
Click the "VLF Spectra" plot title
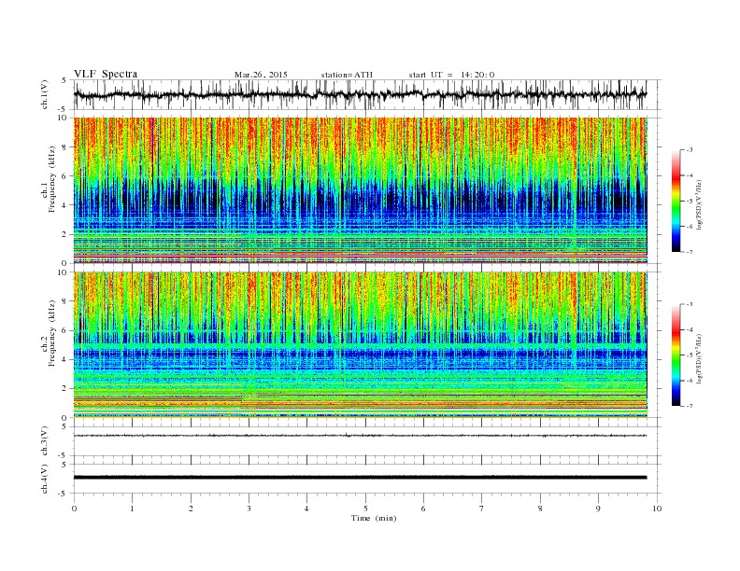tap(106, 74)
